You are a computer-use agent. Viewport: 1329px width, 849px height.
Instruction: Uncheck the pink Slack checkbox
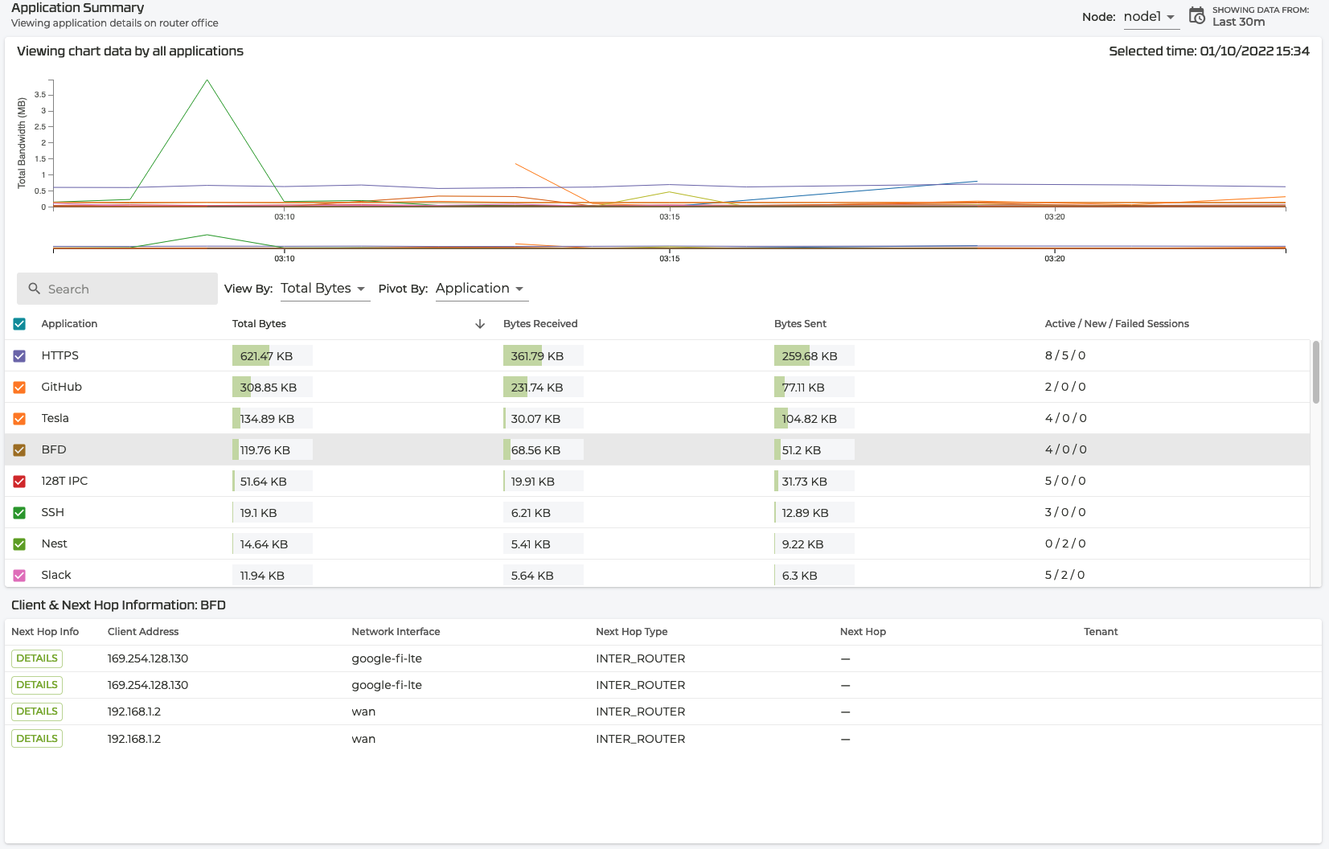click(19, 575)
